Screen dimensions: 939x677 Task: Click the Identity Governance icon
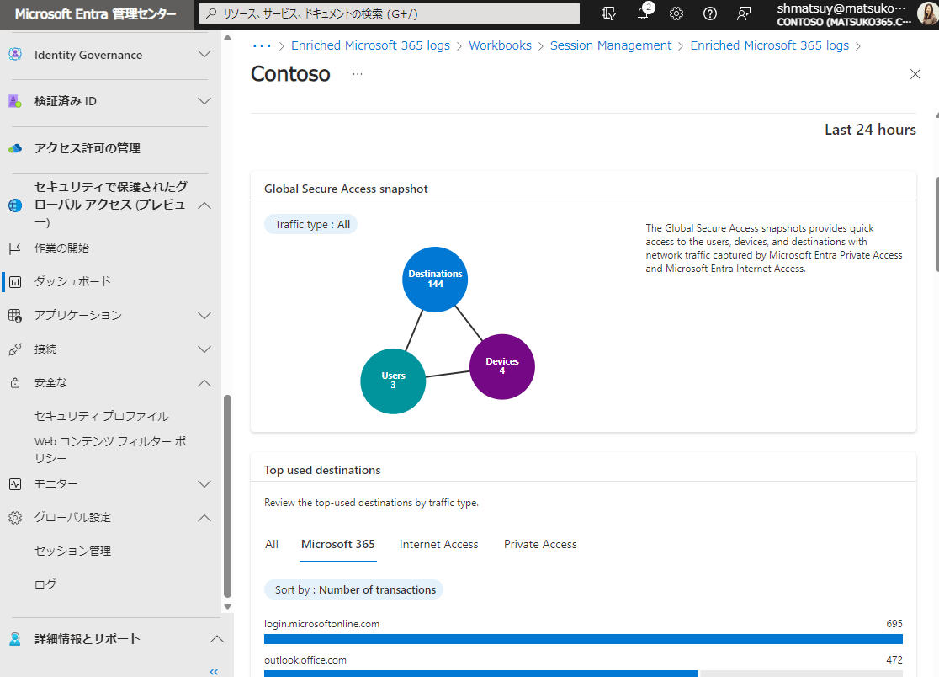16,55
